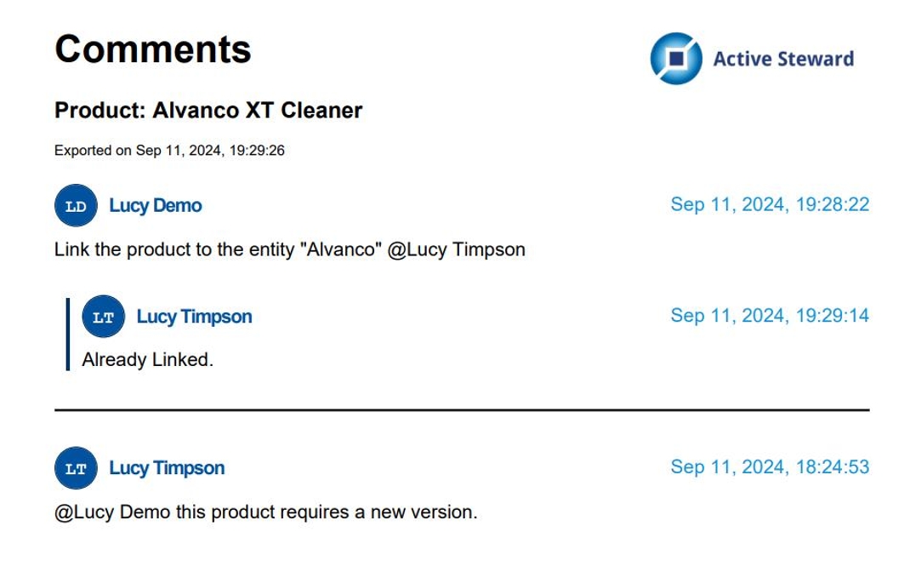Click the Active Steward logo icon
This screenshot has width=910, height=572.
coord(675,59)
